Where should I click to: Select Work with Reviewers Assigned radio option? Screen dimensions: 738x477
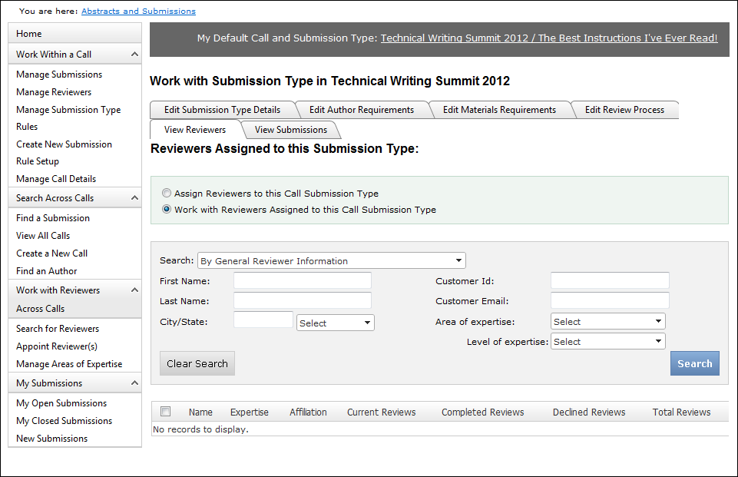coord(167,210)
